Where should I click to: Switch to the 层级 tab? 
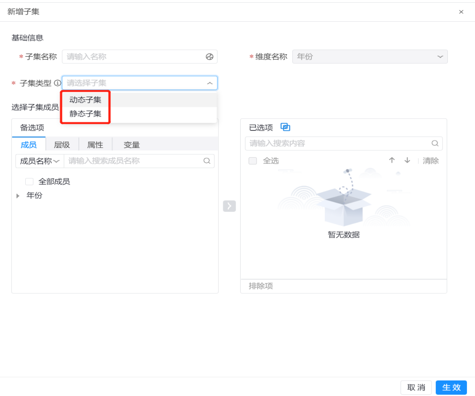pos(62,145)
